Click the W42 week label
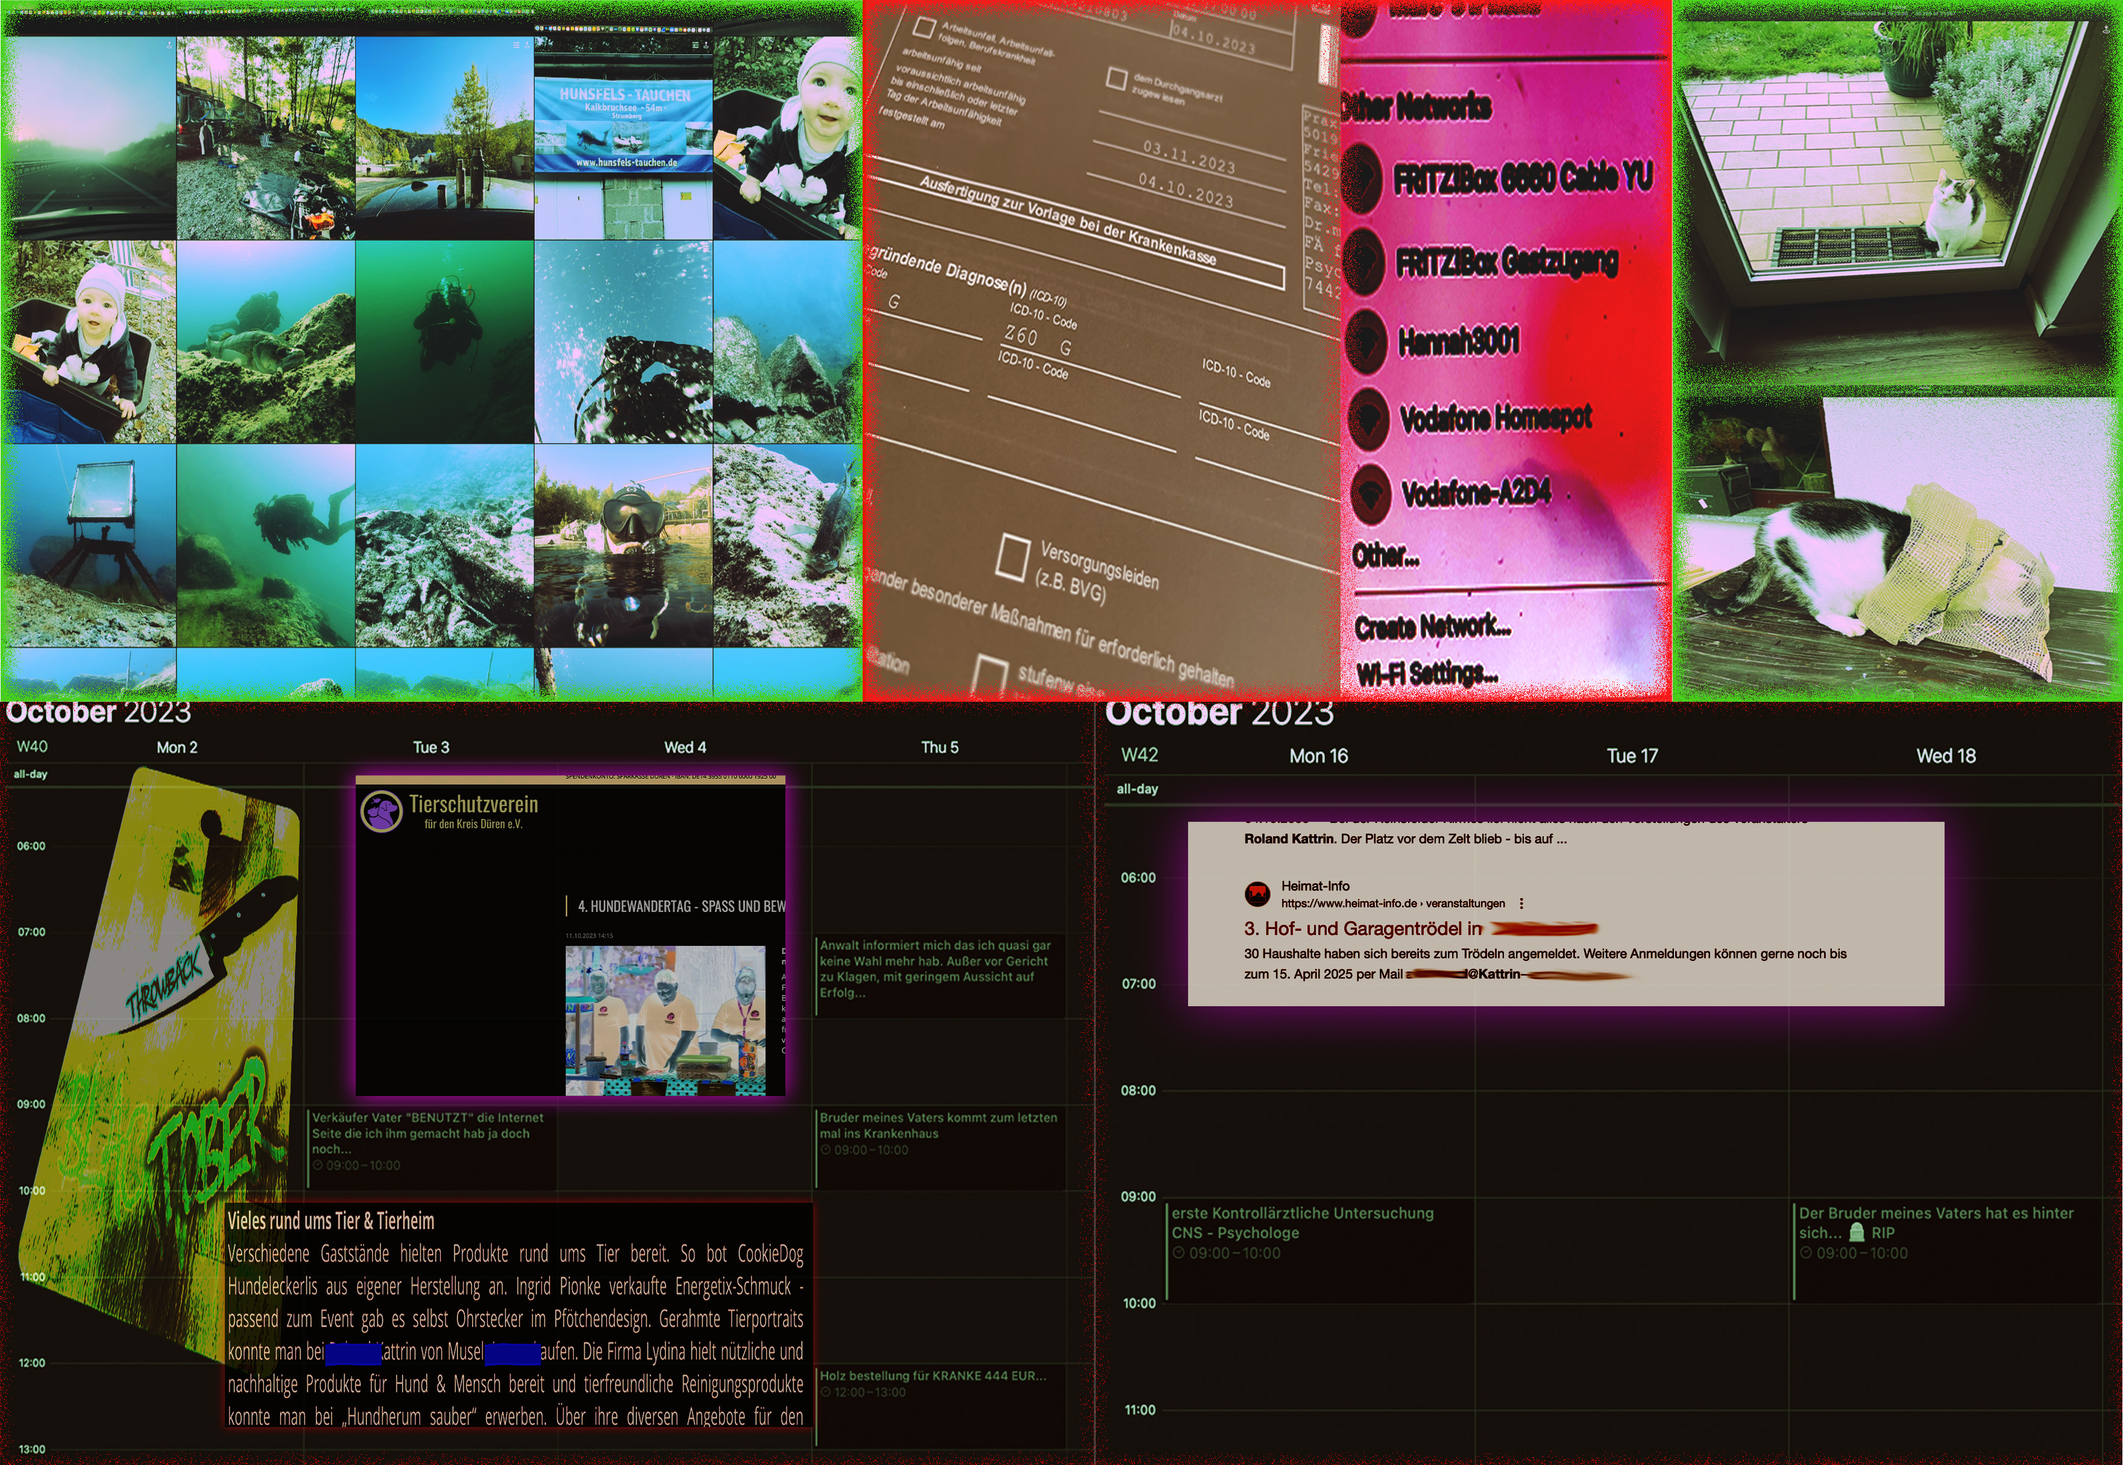Viewport: 2123px width, 1465px height. pos(1139,755)
